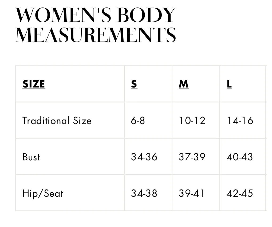Click the Bust row label
This screenshot has height=227, width=272.
coord(31,157)
